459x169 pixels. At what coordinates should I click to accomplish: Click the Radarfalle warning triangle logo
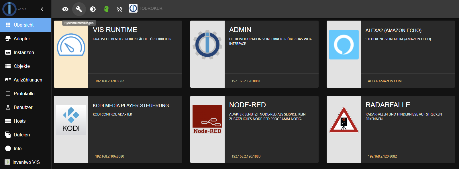[x=344, y=120]
